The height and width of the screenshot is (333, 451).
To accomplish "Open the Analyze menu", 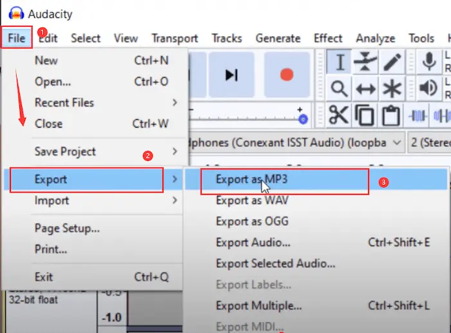I will click(376, 38).
